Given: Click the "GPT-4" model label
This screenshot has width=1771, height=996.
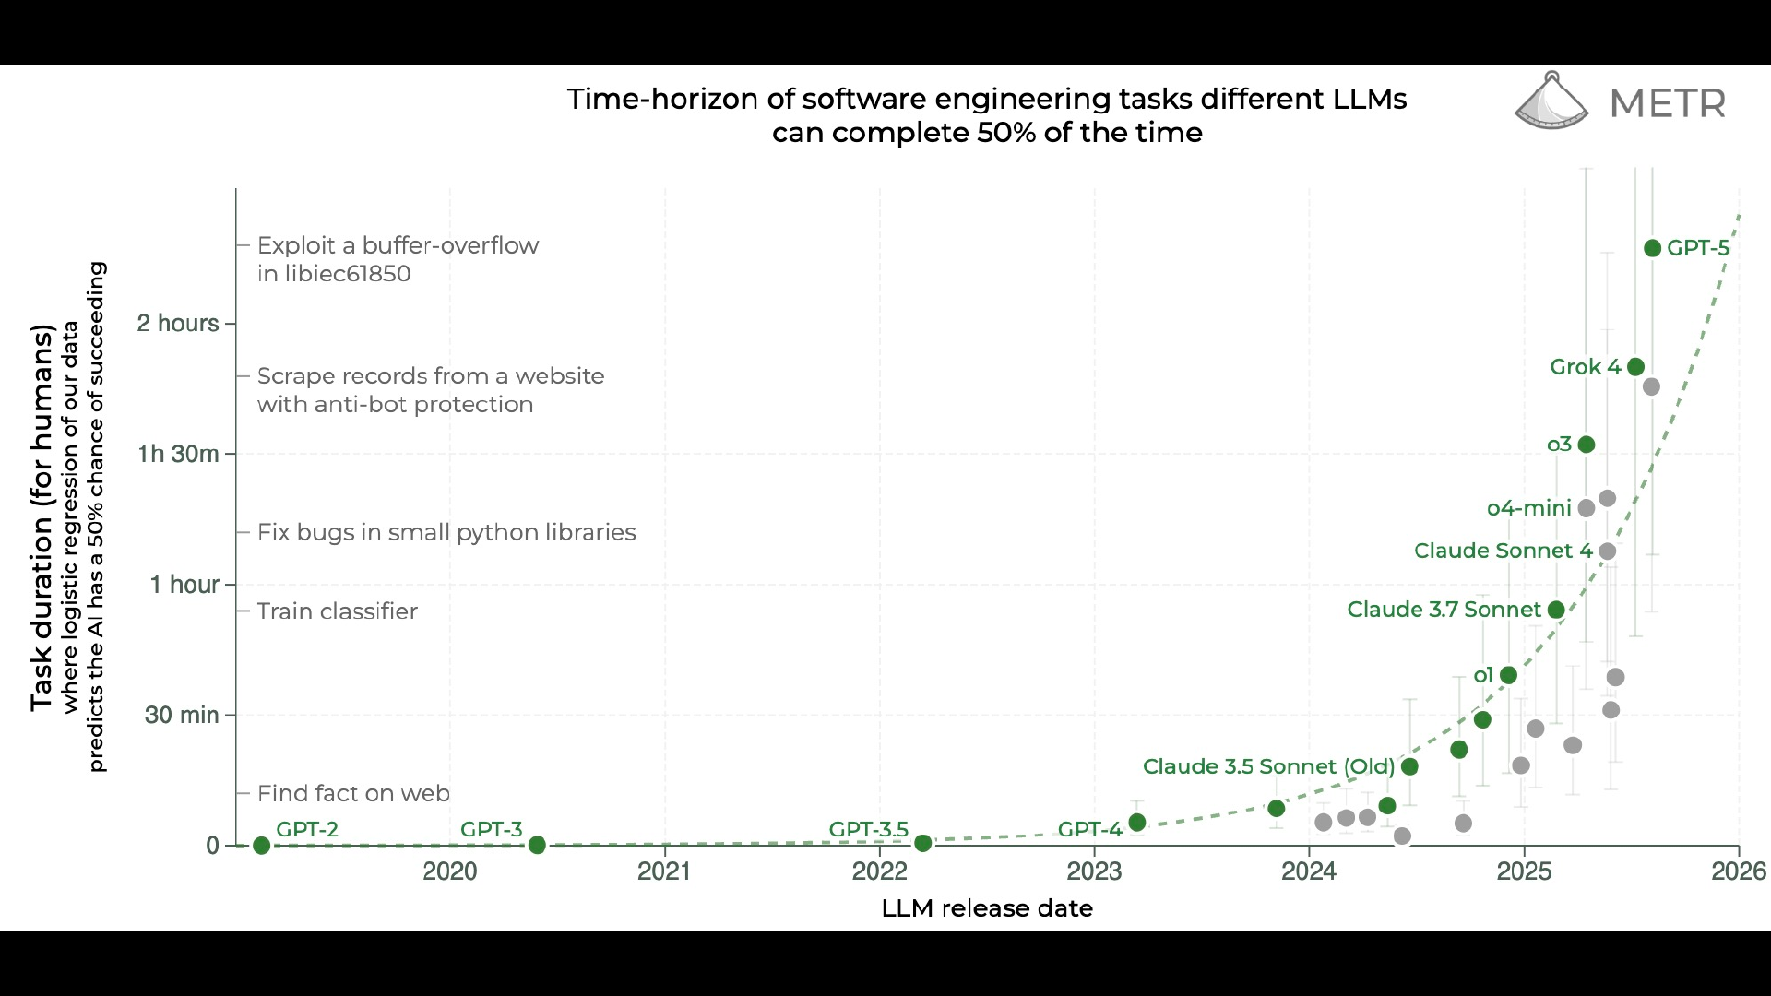Looking at the screenshot, I should [x=1089, y=829].
